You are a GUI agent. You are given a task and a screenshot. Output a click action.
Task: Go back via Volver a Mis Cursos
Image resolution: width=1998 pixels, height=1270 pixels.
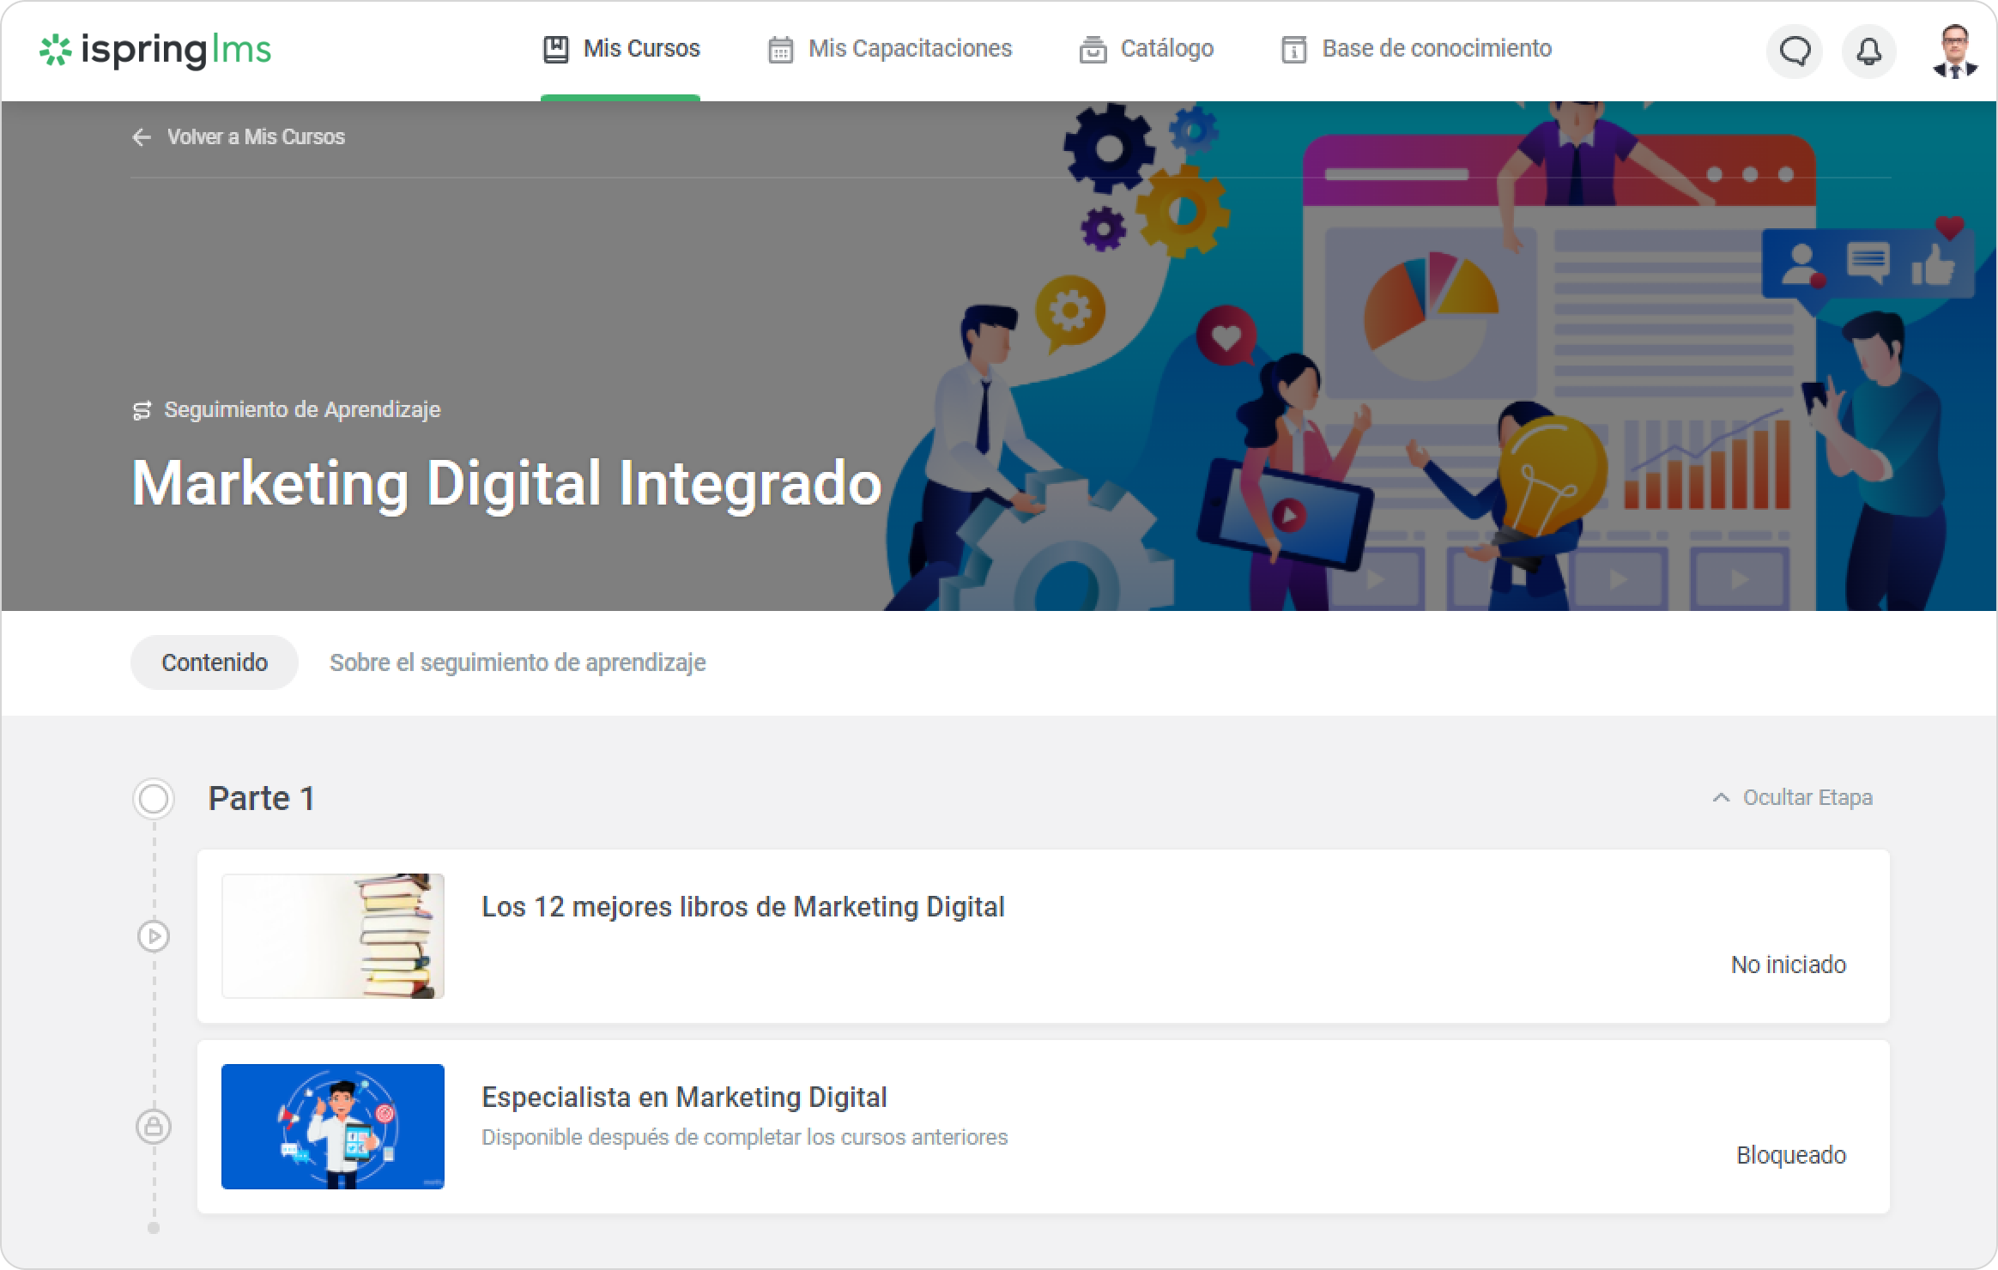256,137
